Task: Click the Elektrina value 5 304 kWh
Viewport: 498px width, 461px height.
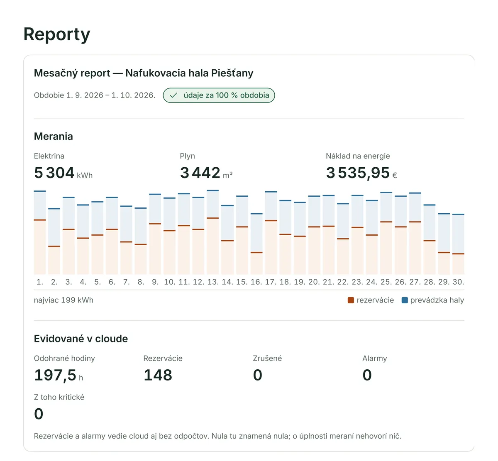Action: (x=63, y=173)
